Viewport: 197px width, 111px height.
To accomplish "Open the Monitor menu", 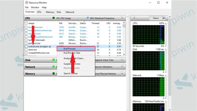I will click(35, 7).
